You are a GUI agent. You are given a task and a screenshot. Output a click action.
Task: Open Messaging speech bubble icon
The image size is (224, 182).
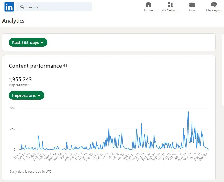point(214,5)
